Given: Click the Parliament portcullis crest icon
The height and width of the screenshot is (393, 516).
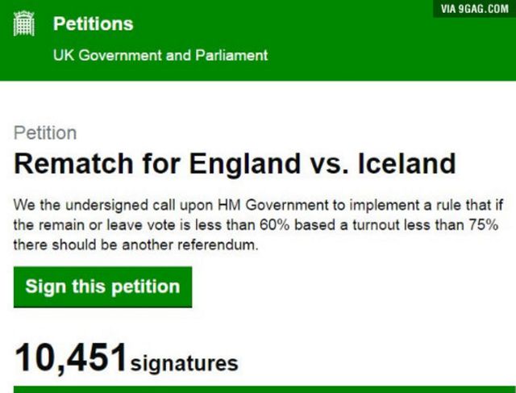Looking at the screenshot, I should click(x=26, y=25).
